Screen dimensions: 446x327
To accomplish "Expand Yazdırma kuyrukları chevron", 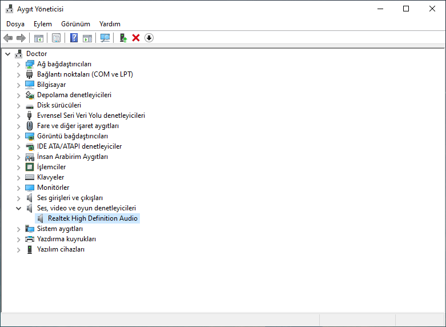I will point(18,240).
